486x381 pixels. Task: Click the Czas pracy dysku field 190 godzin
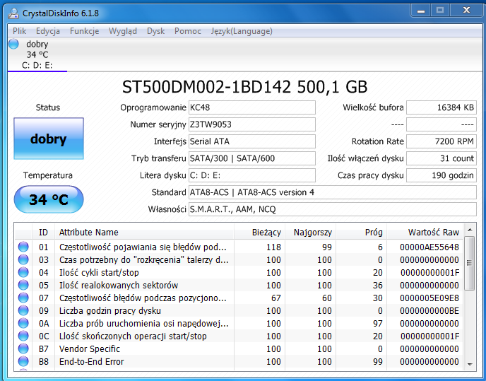(441, 175)
